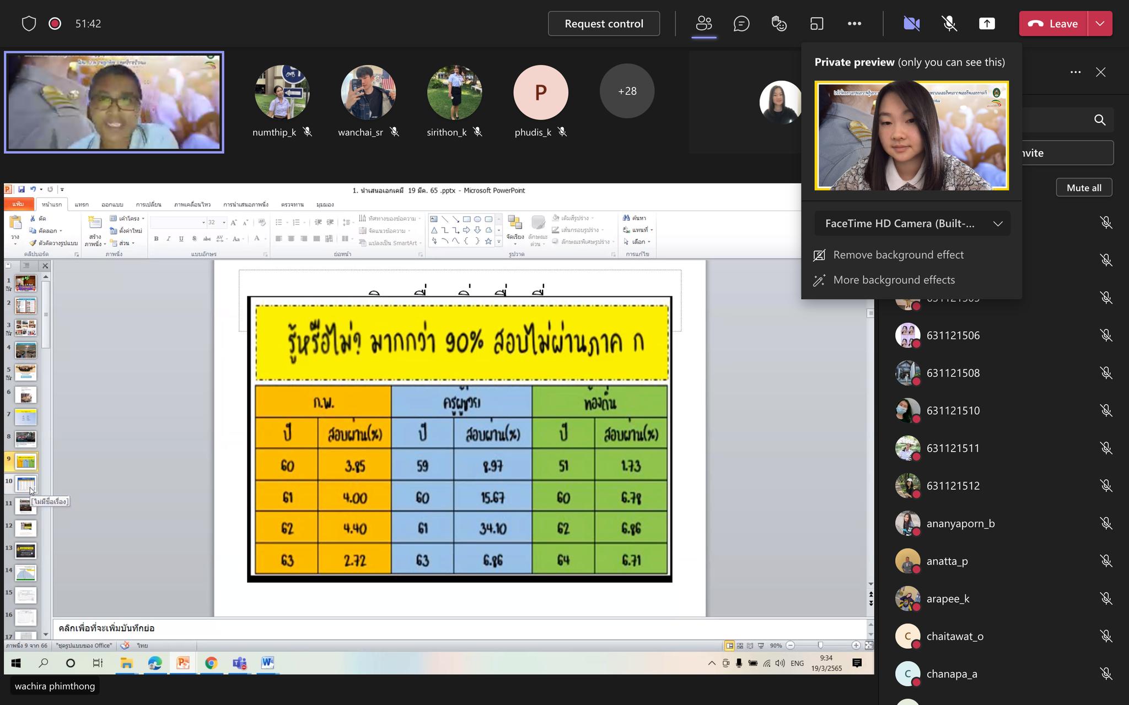Viewport: 1129px width, 705px height.
Task: Expand the +28 more participants bubble
Action: (627, 91)
